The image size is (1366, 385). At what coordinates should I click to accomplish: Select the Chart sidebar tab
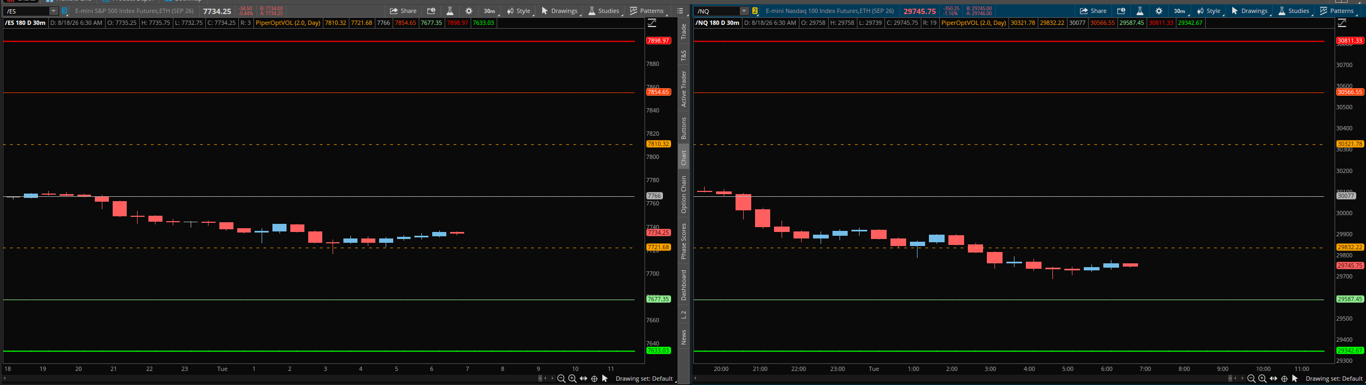click(x=684, y=157)
